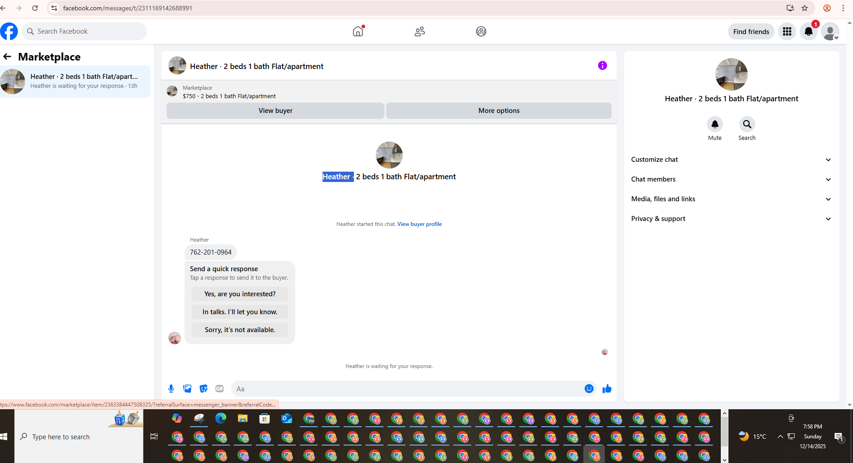The image size is (853, 463).
Task: Open File Explorer from taskbar
Action: click(243, 419)
